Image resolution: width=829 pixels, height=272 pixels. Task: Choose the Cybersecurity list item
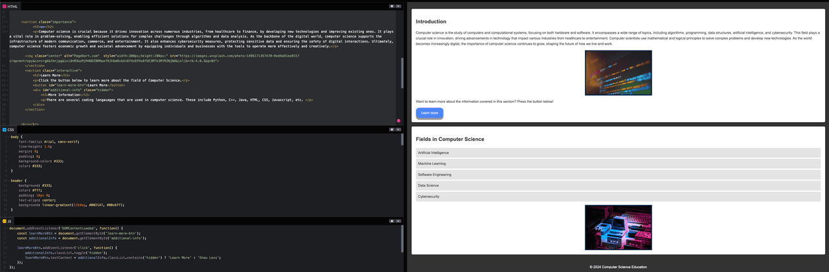point(618,196)
